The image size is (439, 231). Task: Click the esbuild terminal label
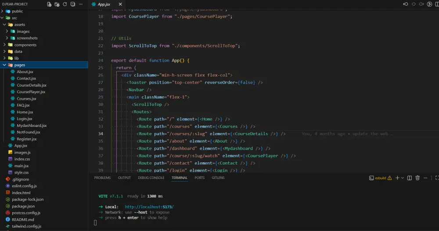381,178
